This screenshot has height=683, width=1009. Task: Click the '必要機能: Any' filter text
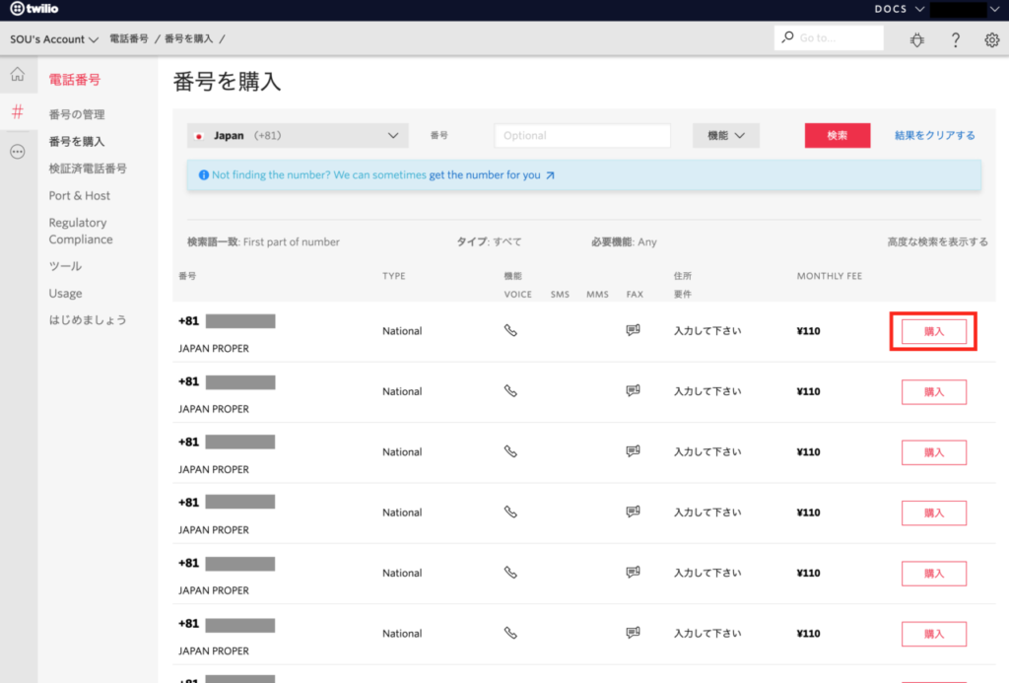coord(624,242)
